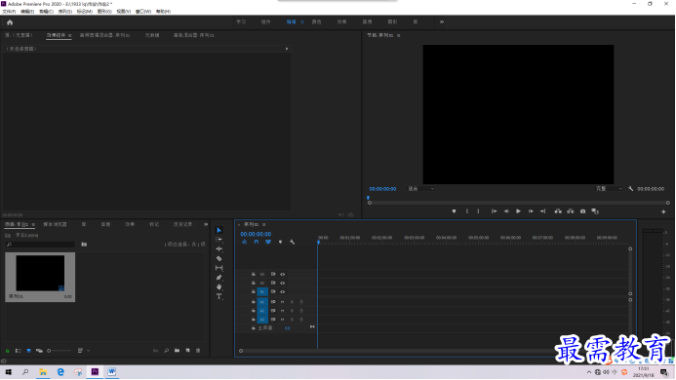Click Mark In bracket button
This screenshot has width=676, height=380.
click(x=467, y=211)
